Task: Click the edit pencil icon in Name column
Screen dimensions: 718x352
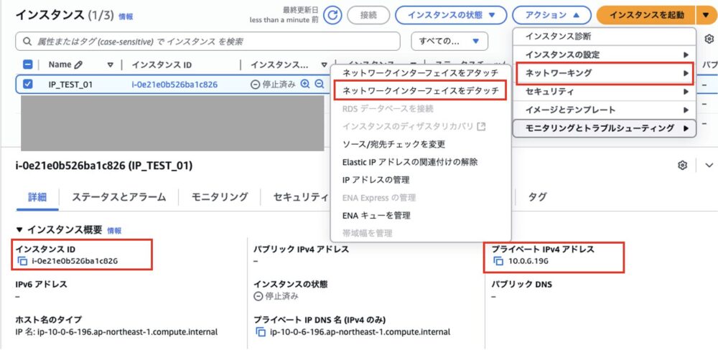Action: [x=78, y=65]
